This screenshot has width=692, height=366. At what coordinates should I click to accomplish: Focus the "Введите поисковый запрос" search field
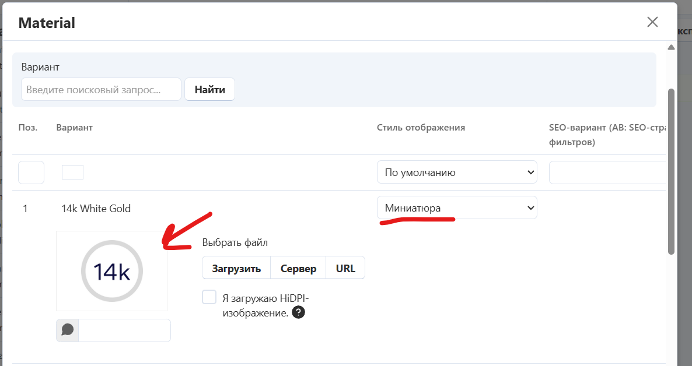[102, 90]
